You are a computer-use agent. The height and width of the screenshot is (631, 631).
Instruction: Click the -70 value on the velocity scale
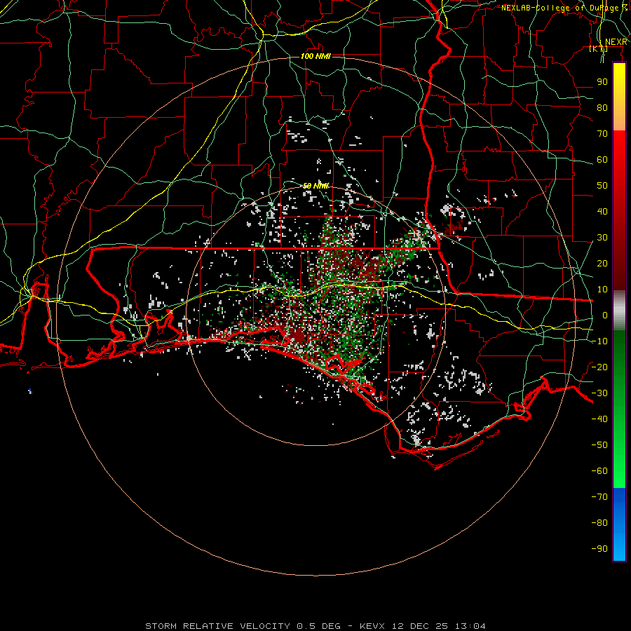pos(599,497)
